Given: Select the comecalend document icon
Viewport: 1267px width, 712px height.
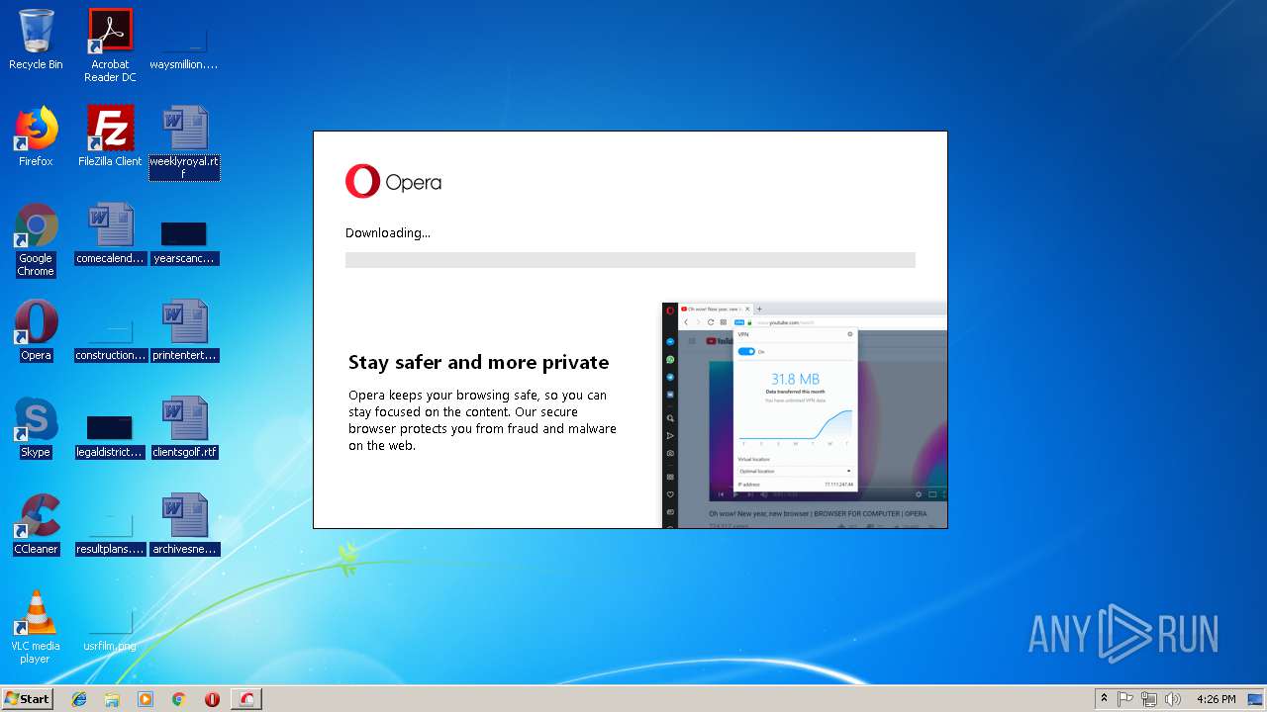Looking at the screenshot, I should (110, 233).
